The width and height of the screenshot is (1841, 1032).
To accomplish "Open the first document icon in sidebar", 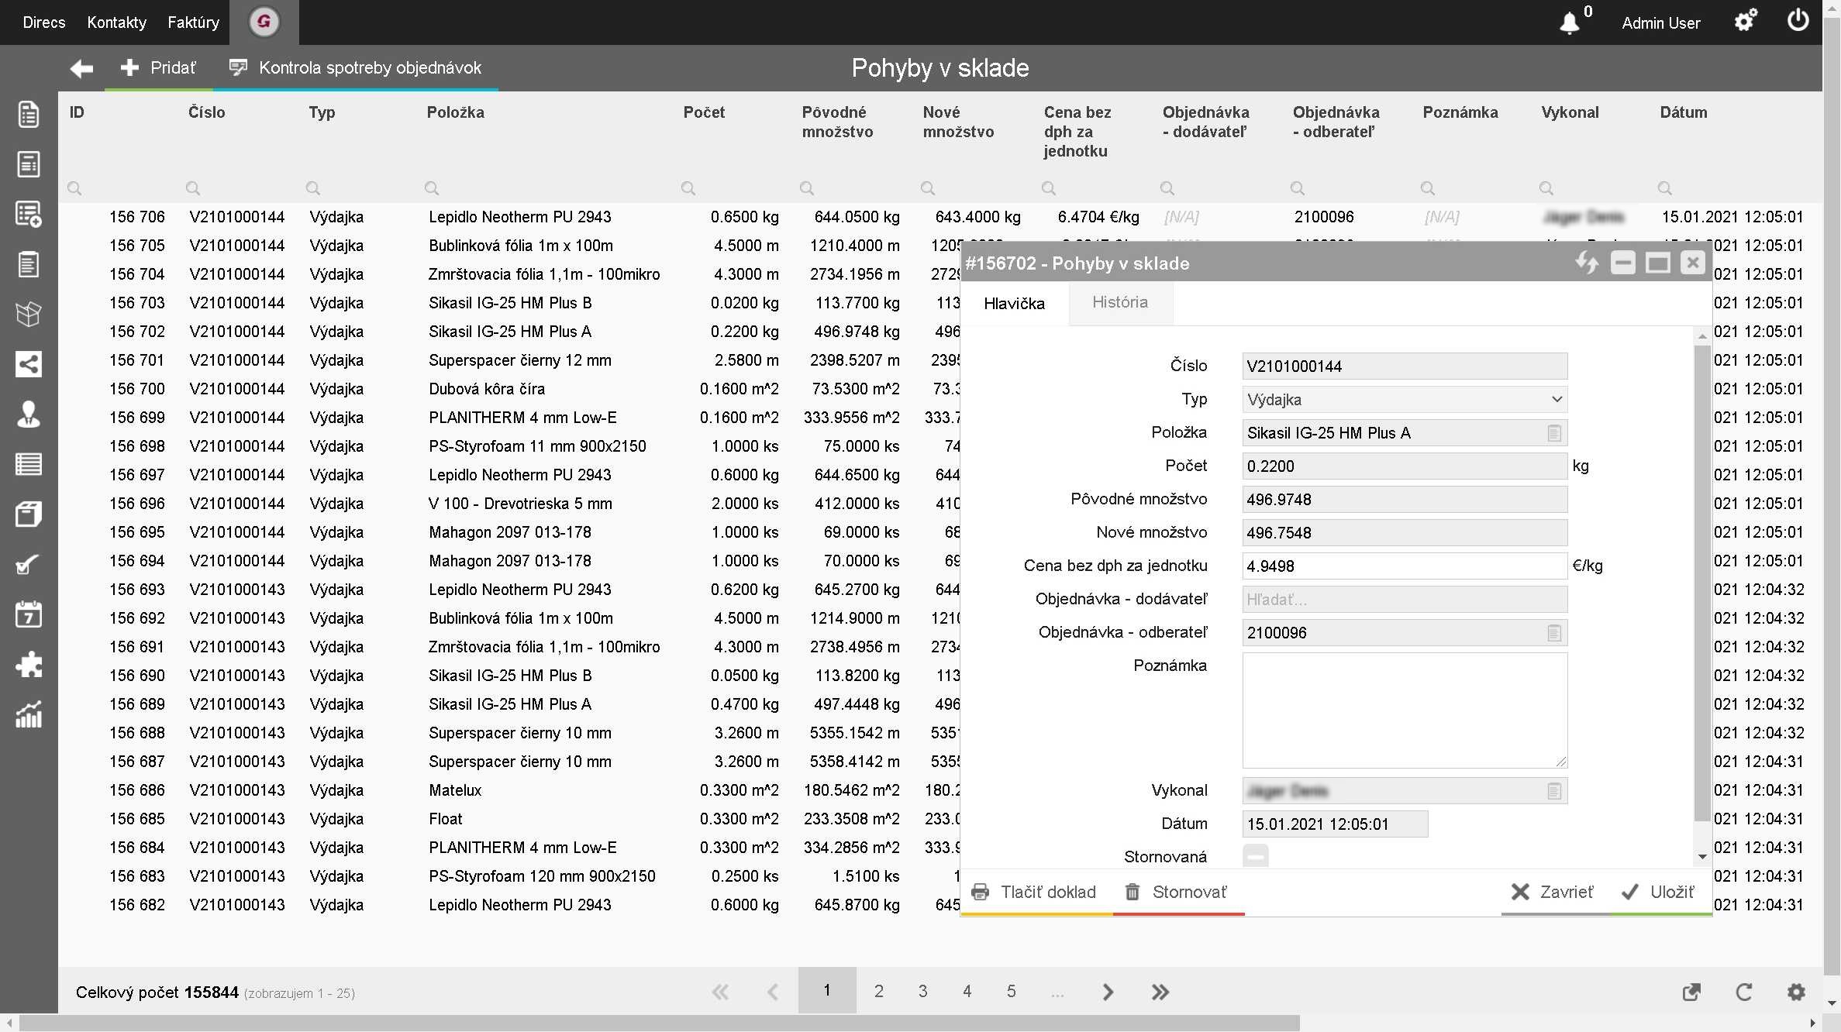I will pos(29,114).
